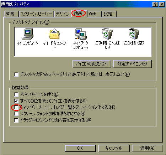The width and height of the screenshot is (166, 155).
Task: Switch to the 背景 tab
Action: pyautogui.click(x=11, y=14)
